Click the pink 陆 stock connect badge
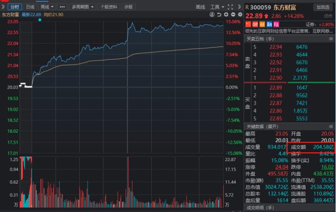The height and width of the screenshot is (212, 336). (x=277, y=24)
